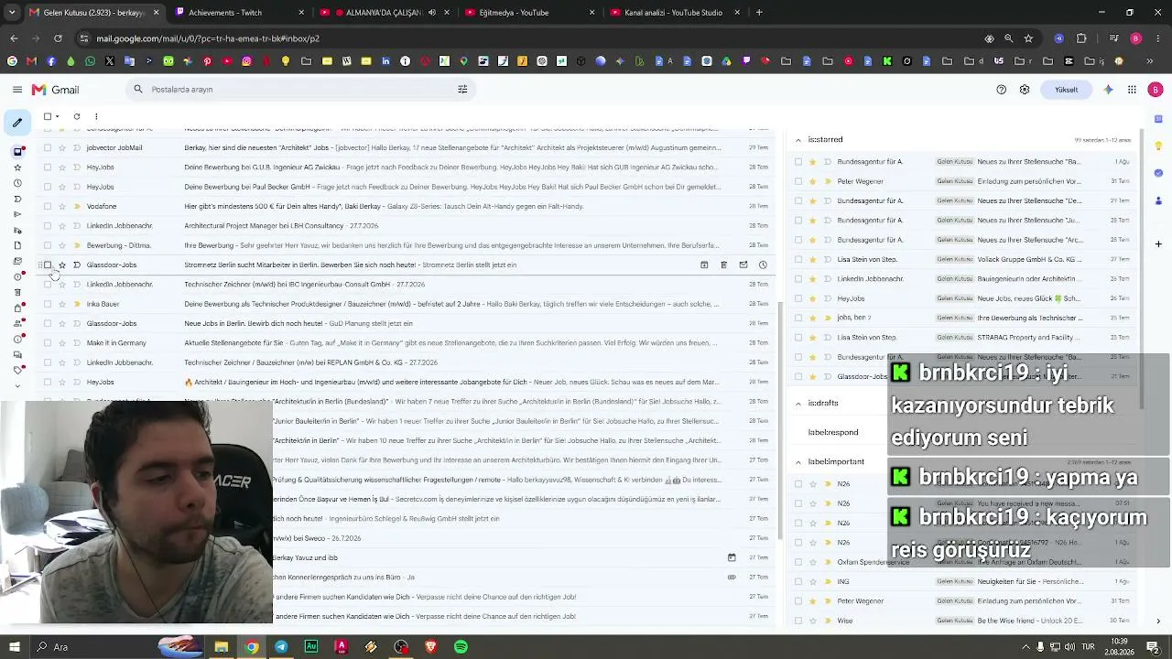Open the Chrome extensions puzzle icon
1172x659 pixels.
(1081, 38)
